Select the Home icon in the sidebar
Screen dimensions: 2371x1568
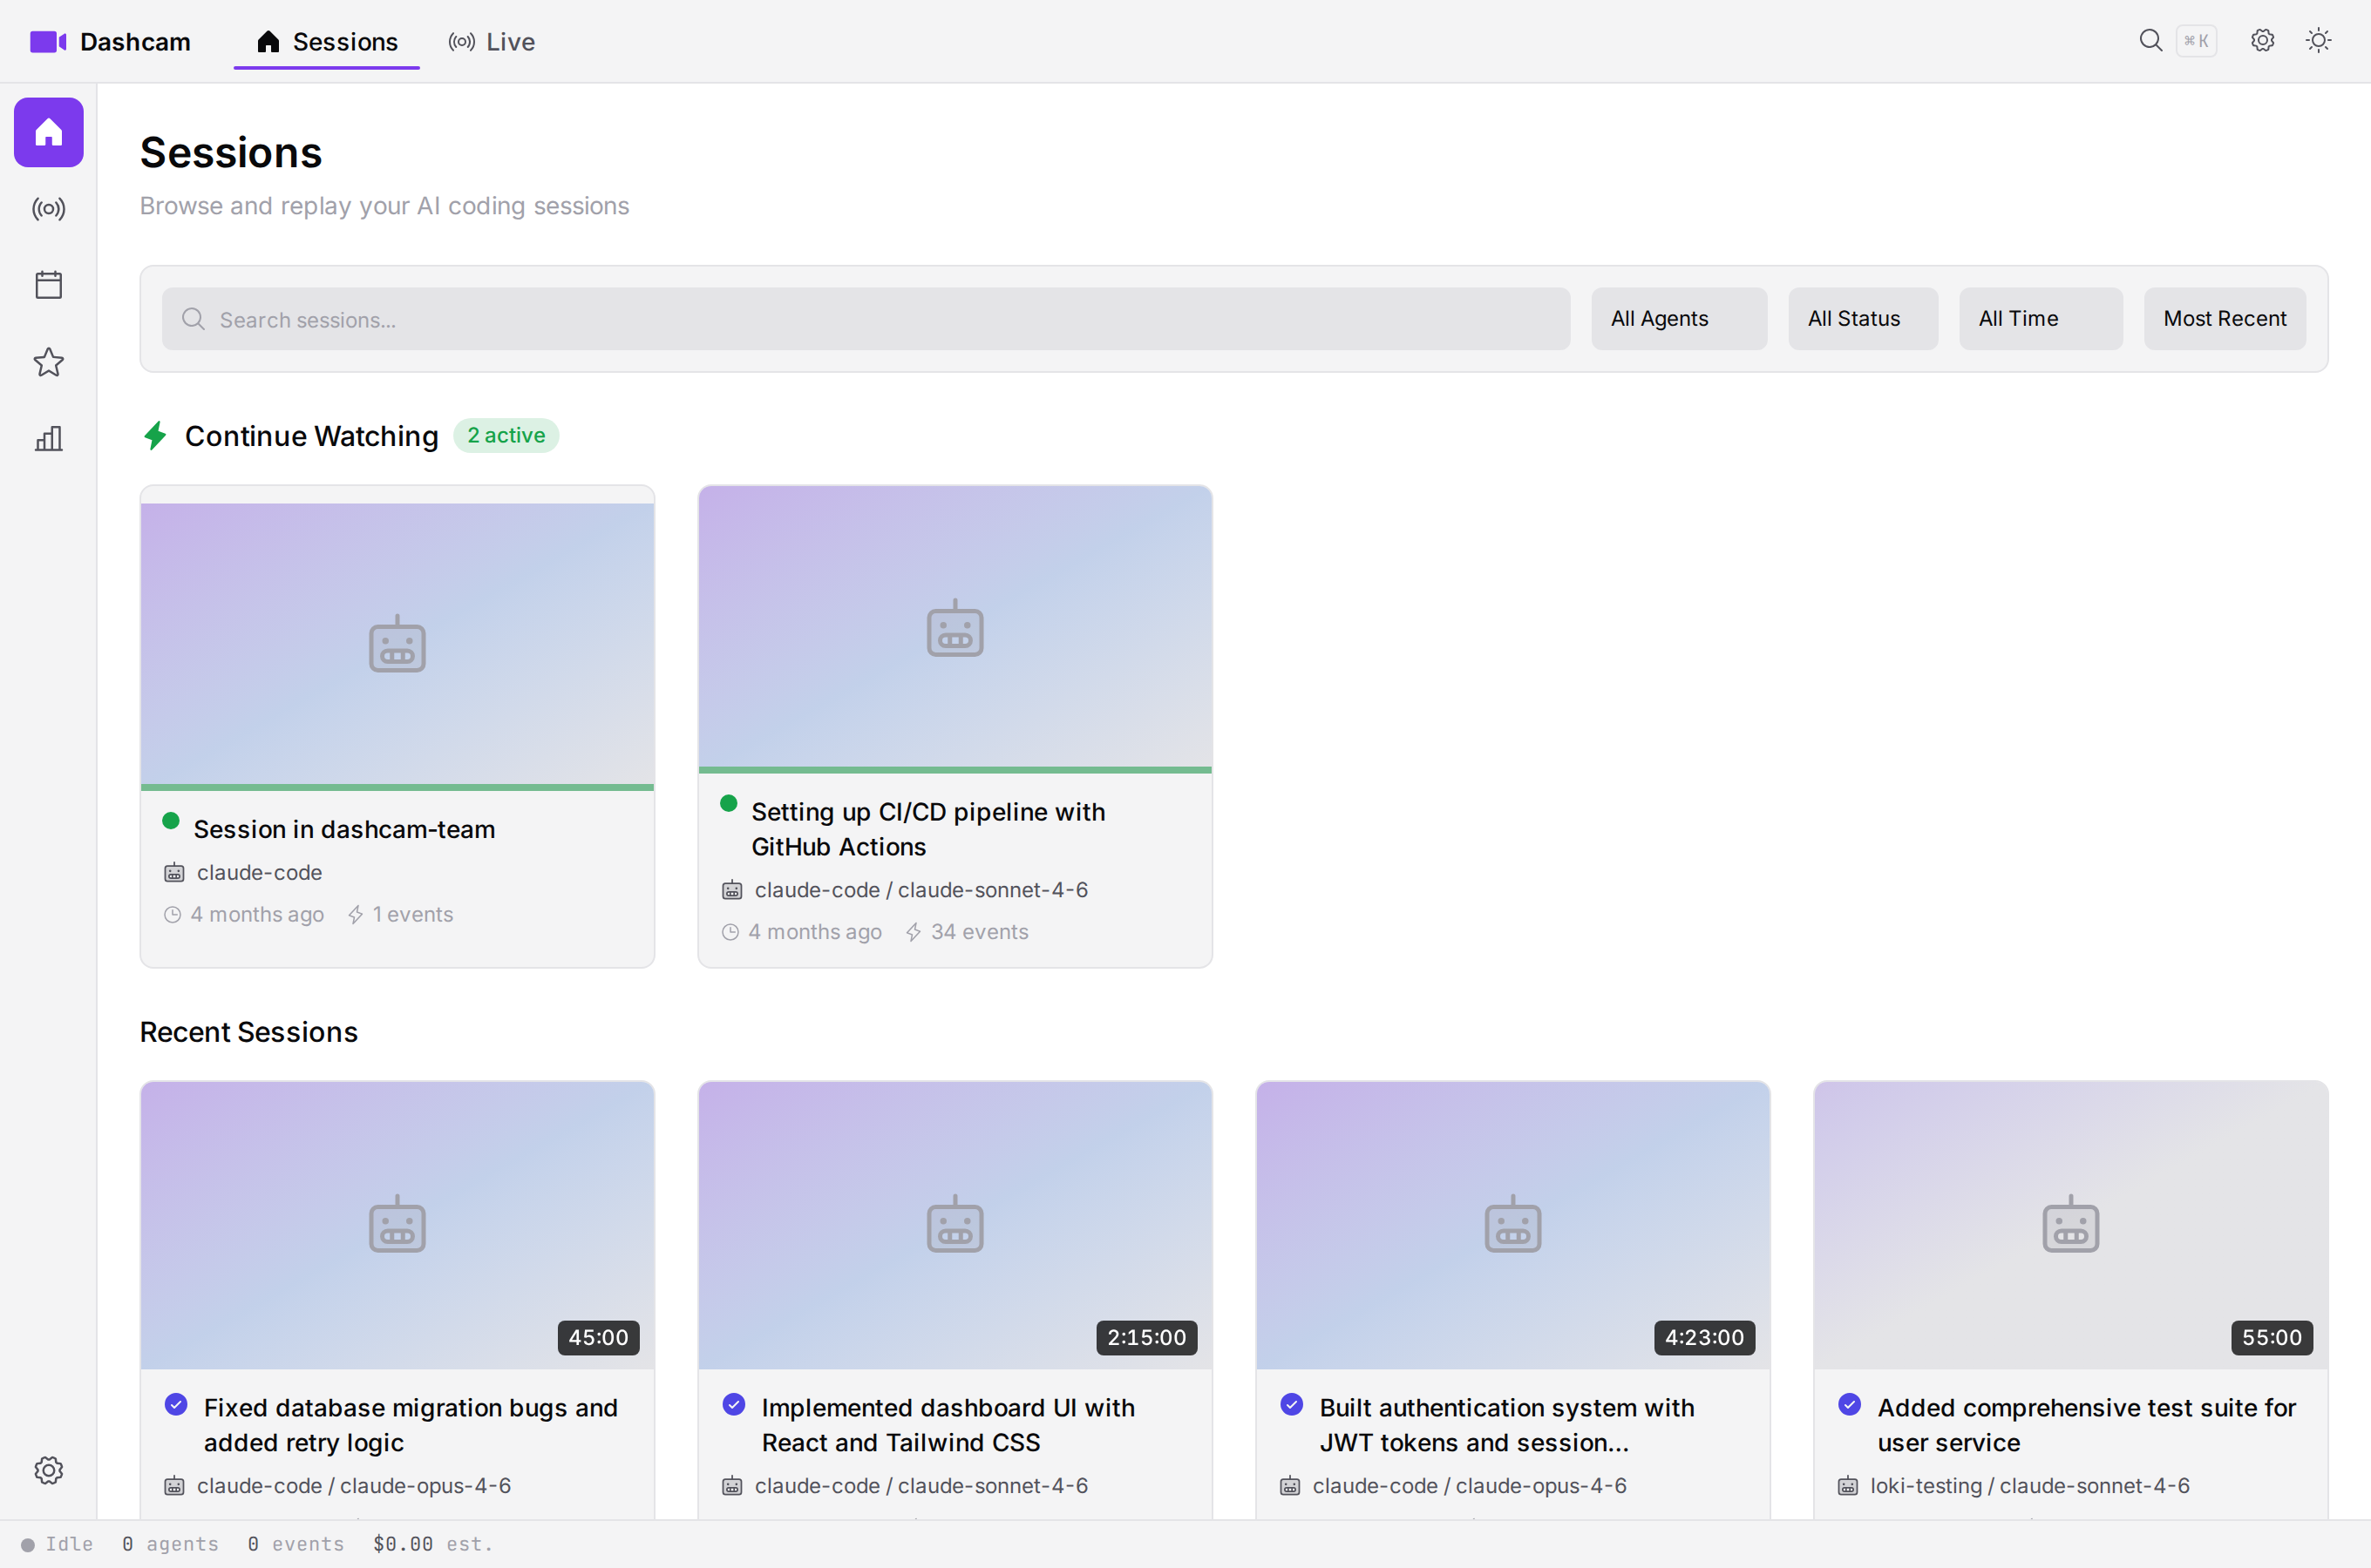pyautogui.click(x=48, y=132)
